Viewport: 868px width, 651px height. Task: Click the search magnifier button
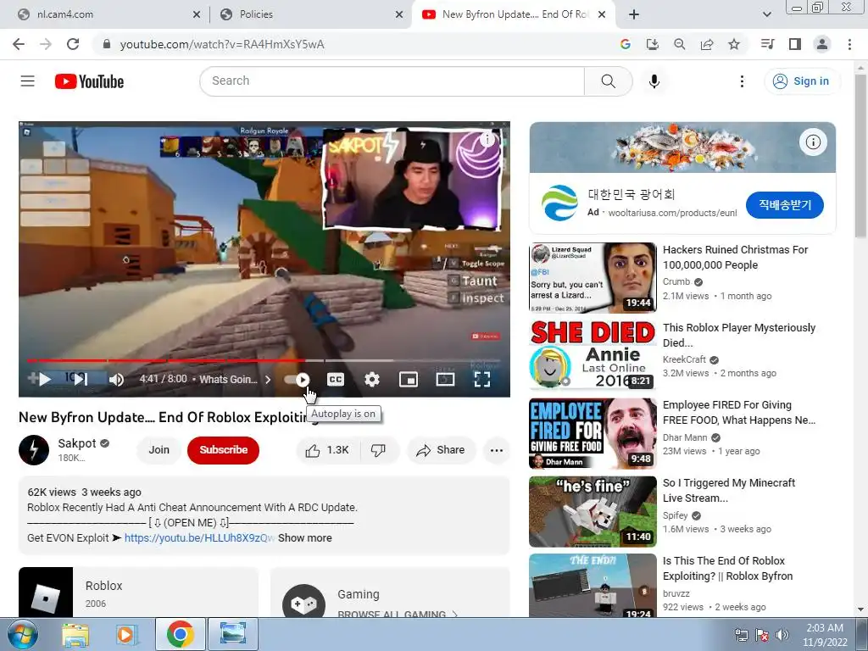(608, 81)
